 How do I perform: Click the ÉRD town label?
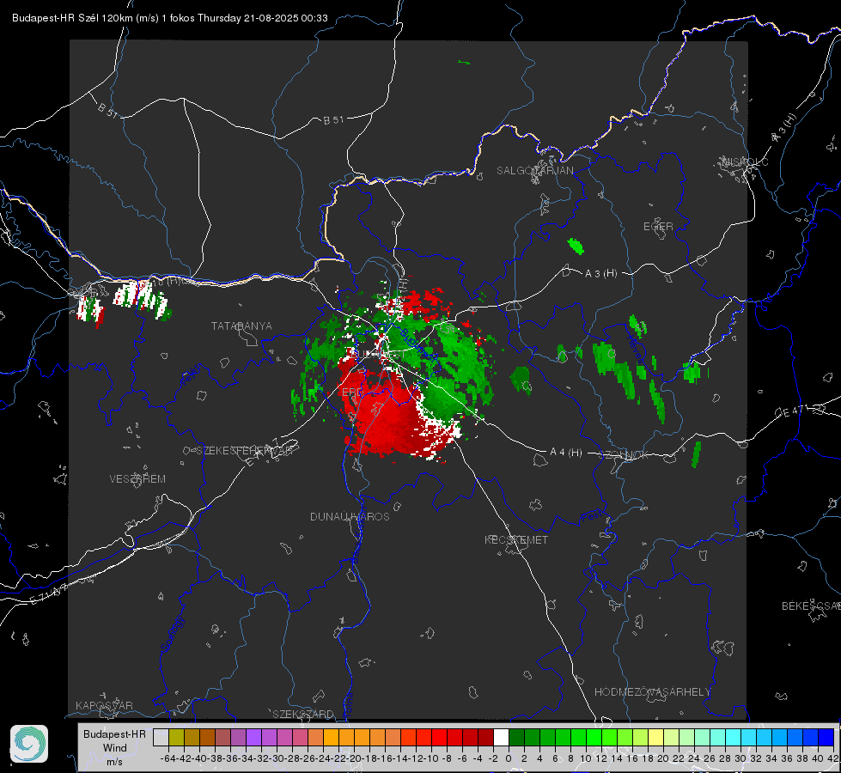pos(352,393)
